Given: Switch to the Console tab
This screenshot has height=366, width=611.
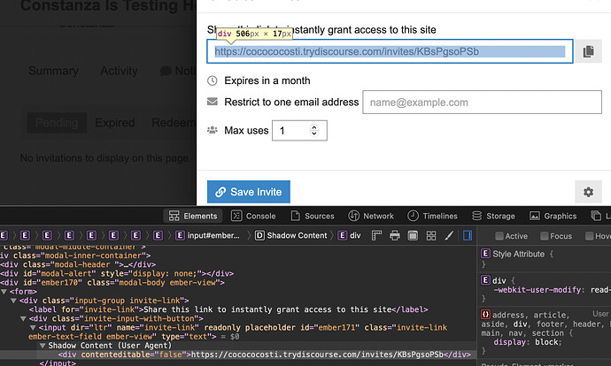Looking at the screenshot, I should pyautogui.click(x=253, y=216).
